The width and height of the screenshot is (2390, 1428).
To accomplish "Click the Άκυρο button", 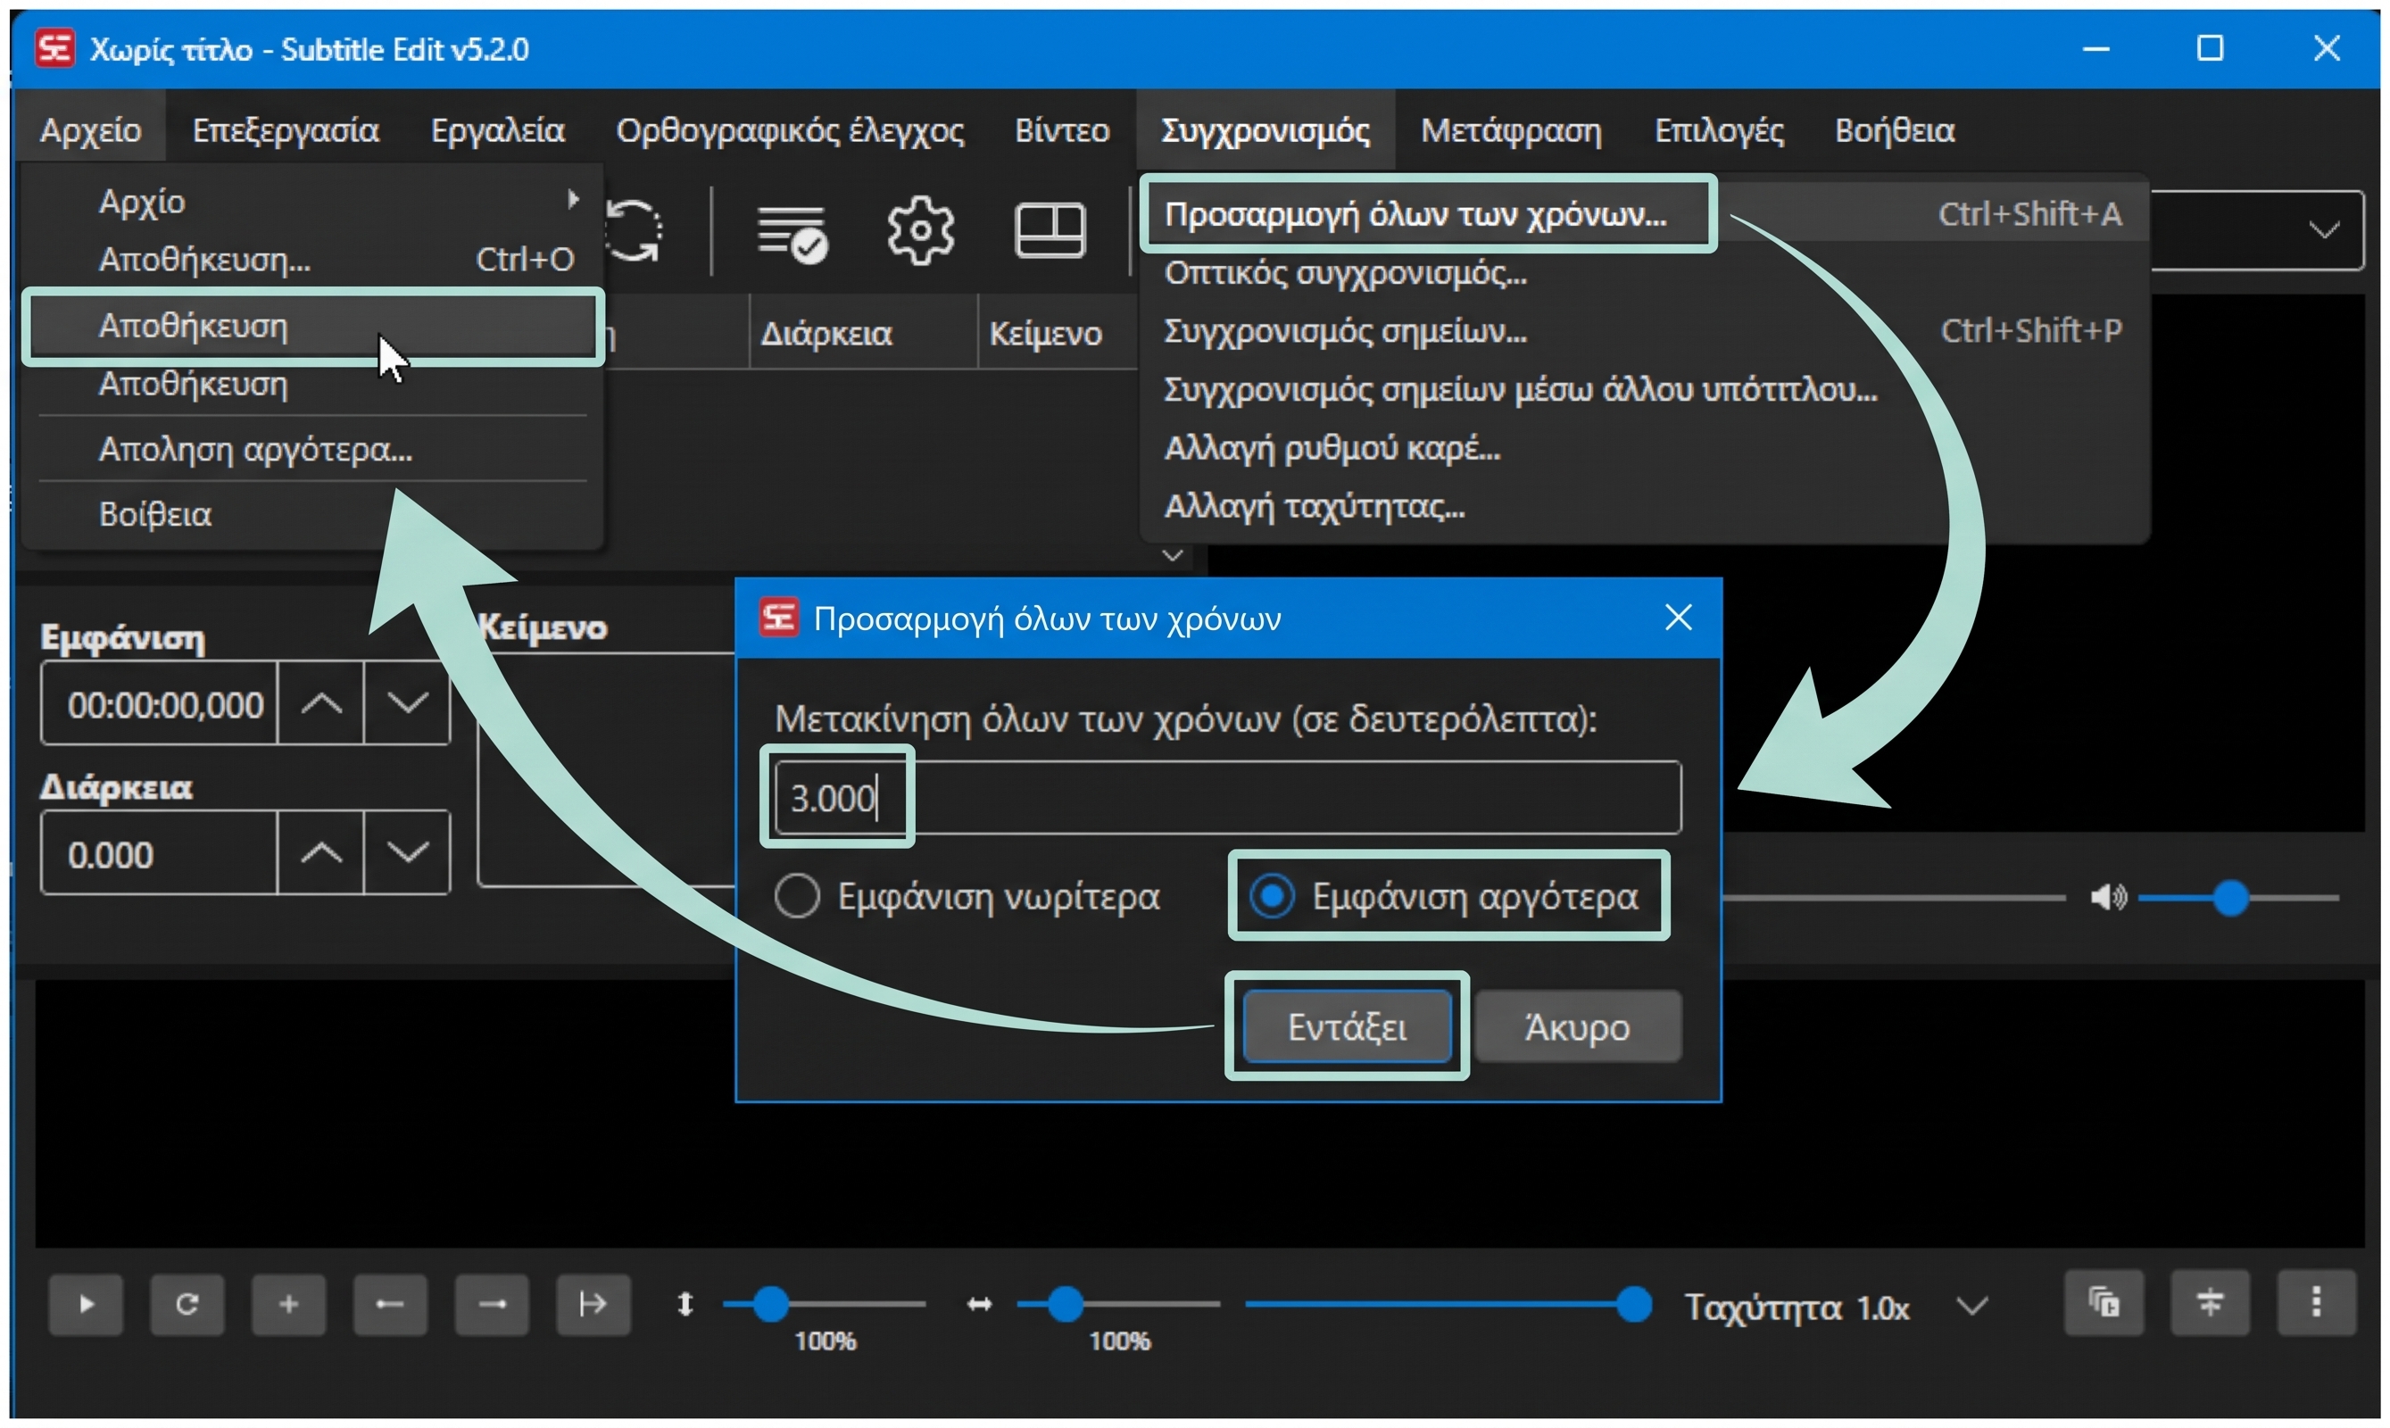I will [1578, 1026].
